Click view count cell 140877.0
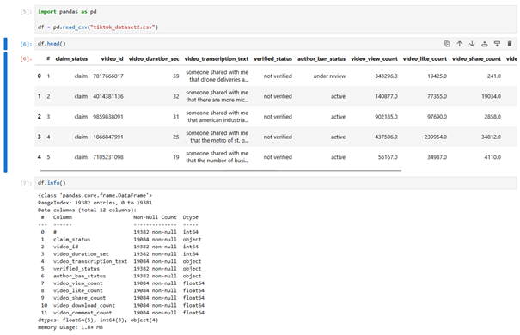The width and height of the screenshot is (520, 335). 387,96
